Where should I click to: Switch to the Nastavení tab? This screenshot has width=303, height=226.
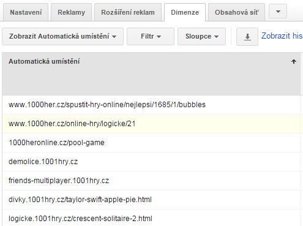(26, 12)
